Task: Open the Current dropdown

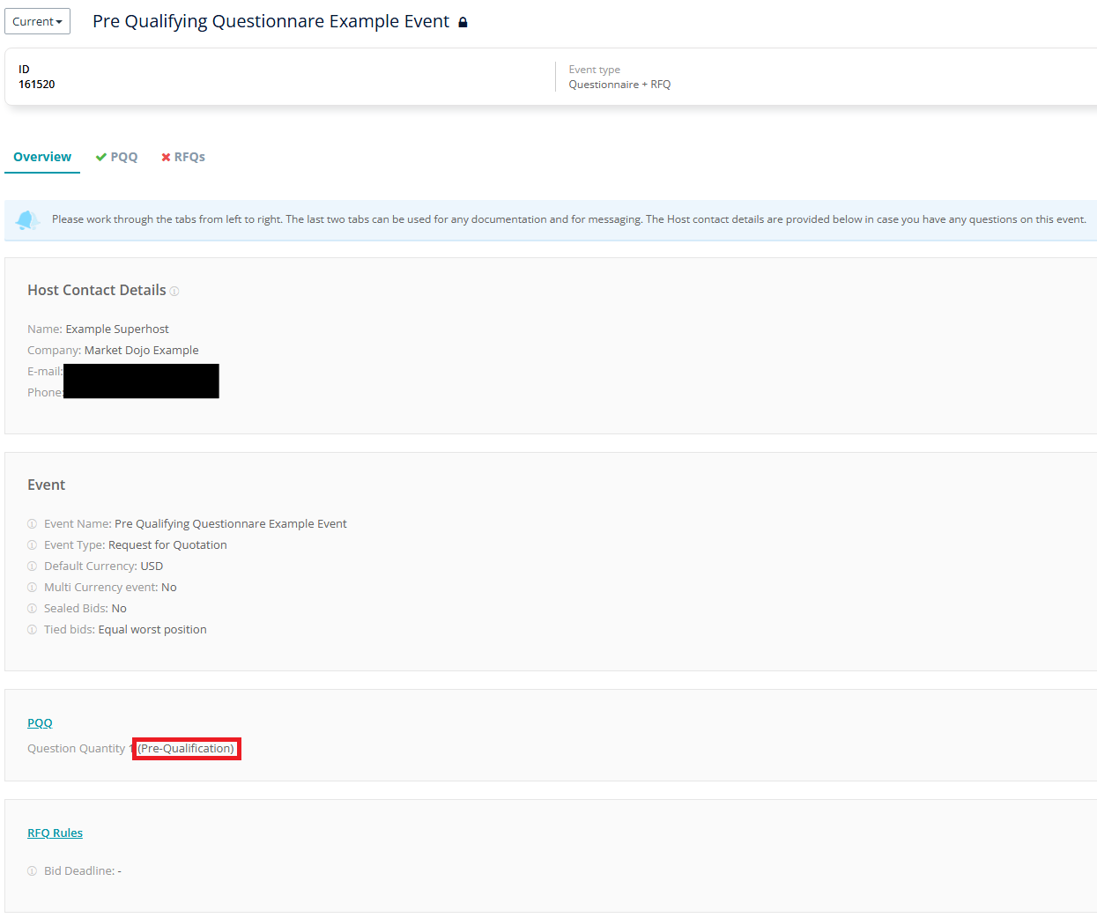Action: tap(37, 21)
